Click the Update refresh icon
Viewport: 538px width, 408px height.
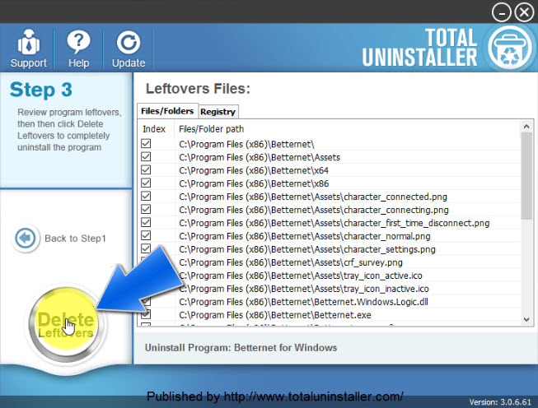coord(129,43)
